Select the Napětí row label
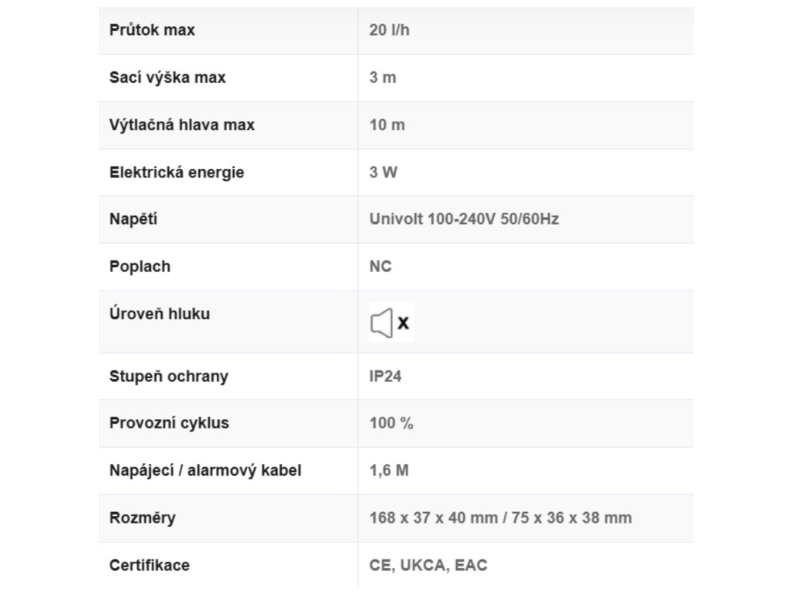Viewport: 793px width, 595px height. [x=133, y=219]
